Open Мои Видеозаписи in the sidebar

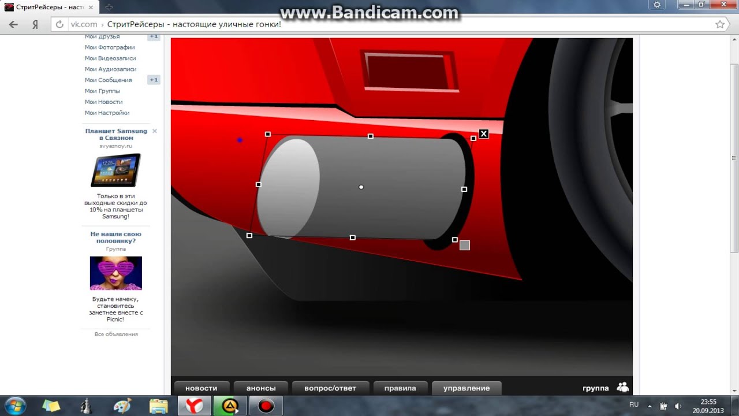click(110, 58)
